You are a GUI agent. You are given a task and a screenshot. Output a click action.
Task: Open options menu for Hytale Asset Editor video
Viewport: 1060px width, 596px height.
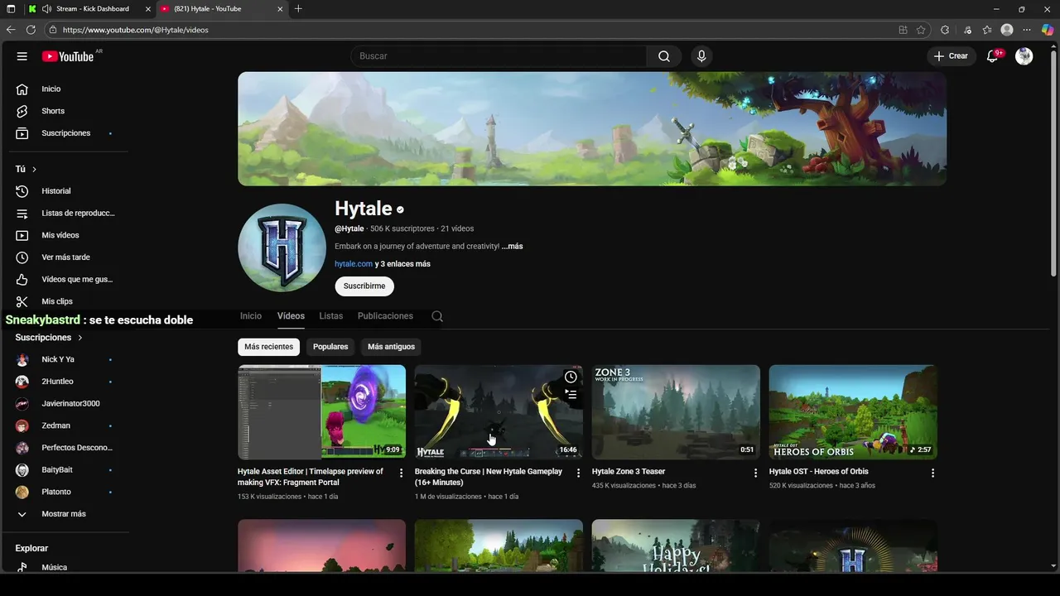pos(402,473)
